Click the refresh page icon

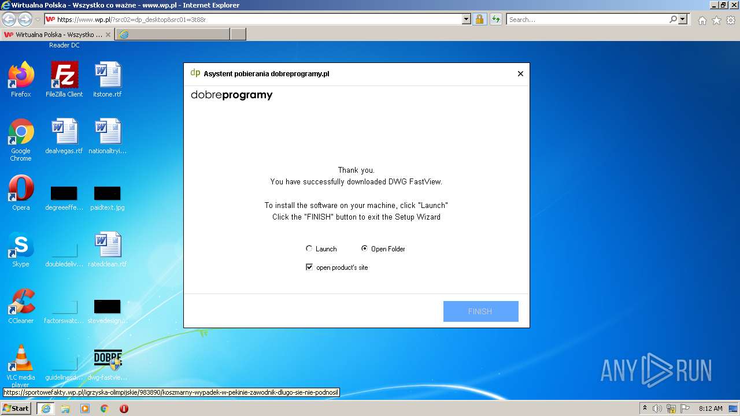[x=495, y=19]
